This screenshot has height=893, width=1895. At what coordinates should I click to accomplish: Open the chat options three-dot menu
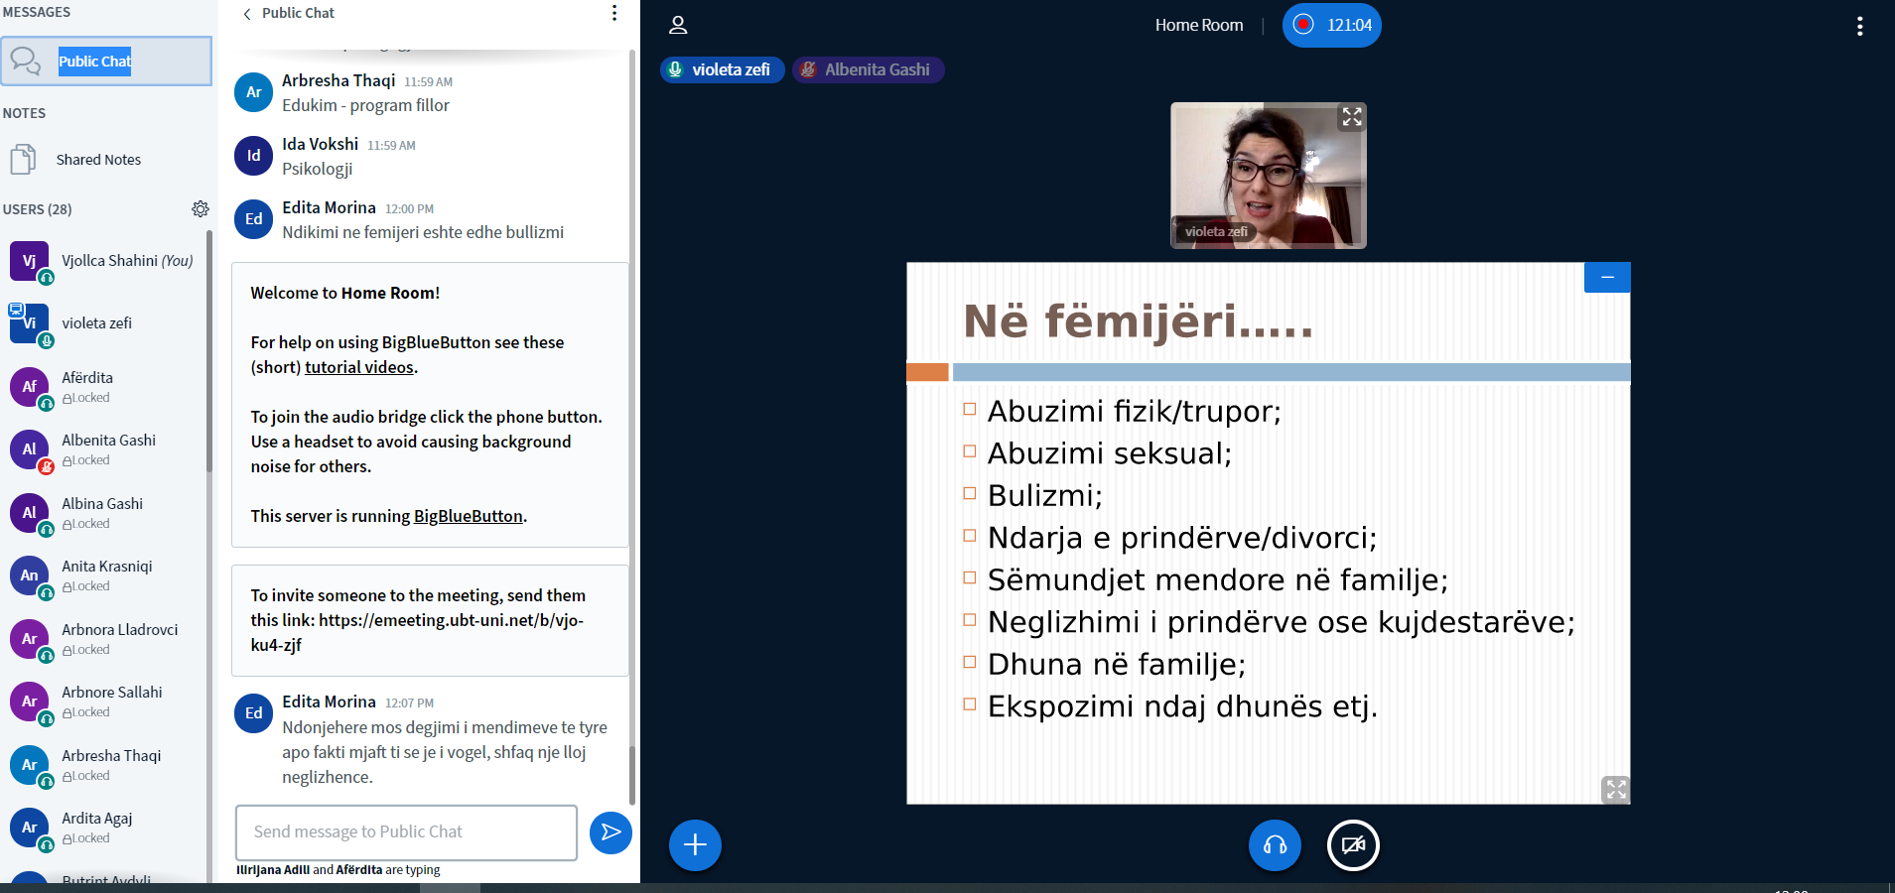(x=614, y=13)
